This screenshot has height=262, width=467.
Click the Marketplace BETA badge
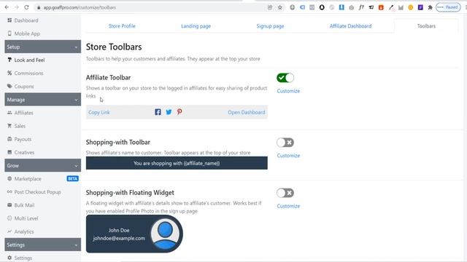pyautogui.click(x=73, y=178)
